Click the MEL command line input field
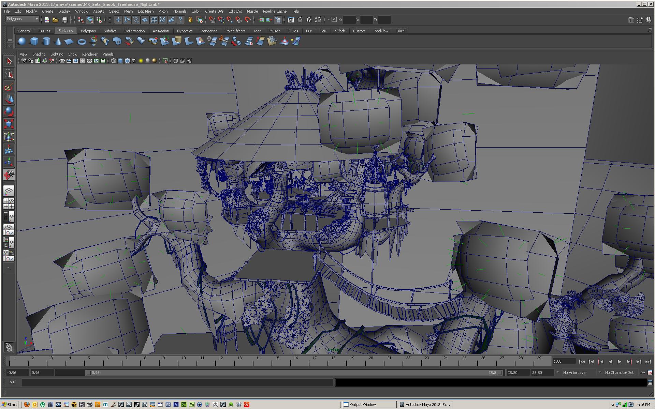 click(177, 383)
